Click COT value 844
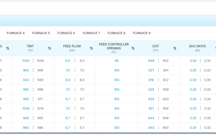 (151, 118)
